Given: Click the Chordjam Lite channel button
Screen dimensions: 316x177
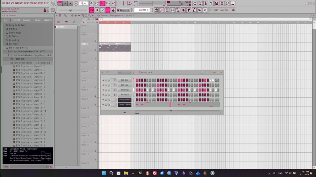Looking at the screenshot, I should (x=124, y=100).
